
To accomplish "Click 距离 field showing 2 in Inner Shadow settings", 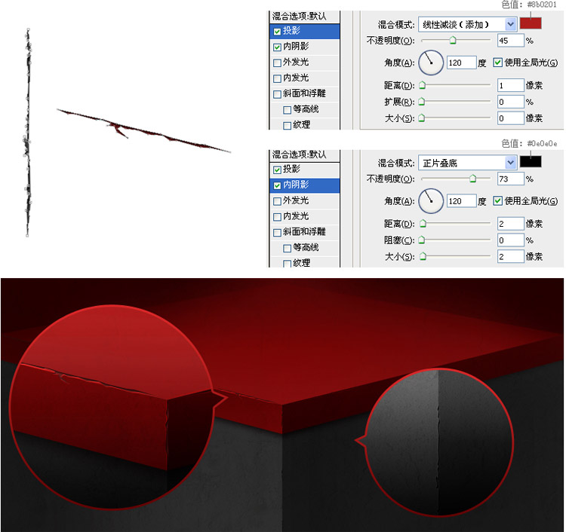I will click(510, 224).
